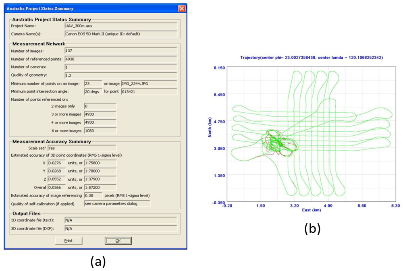
Task: Close the Australis Project Status Summary dialog
Action: click(182, 8)
